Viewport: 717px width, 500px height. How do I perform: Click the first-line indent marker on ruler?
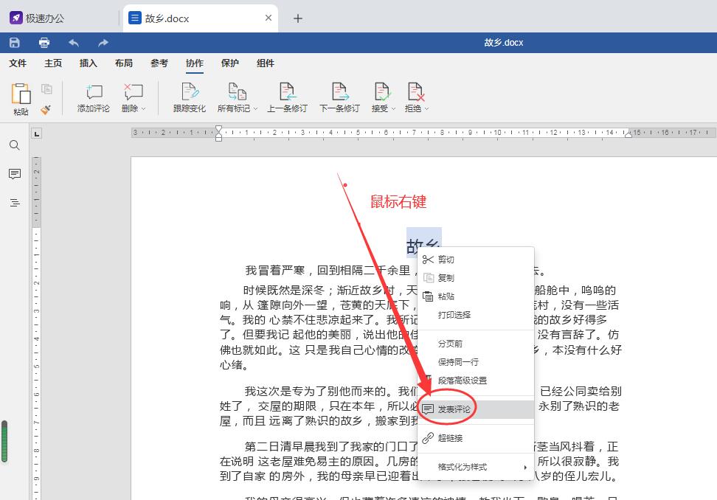tap(218, 129)
